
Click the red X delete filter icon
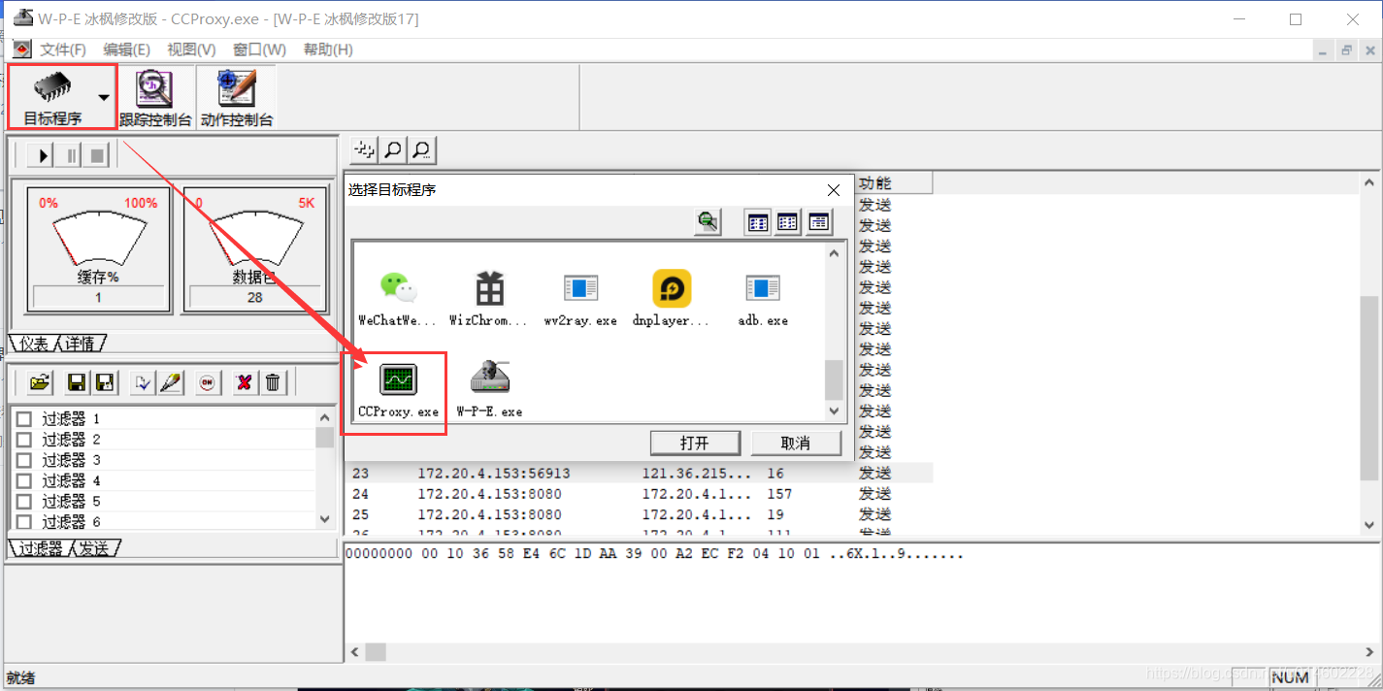click(x=246, y=382)
